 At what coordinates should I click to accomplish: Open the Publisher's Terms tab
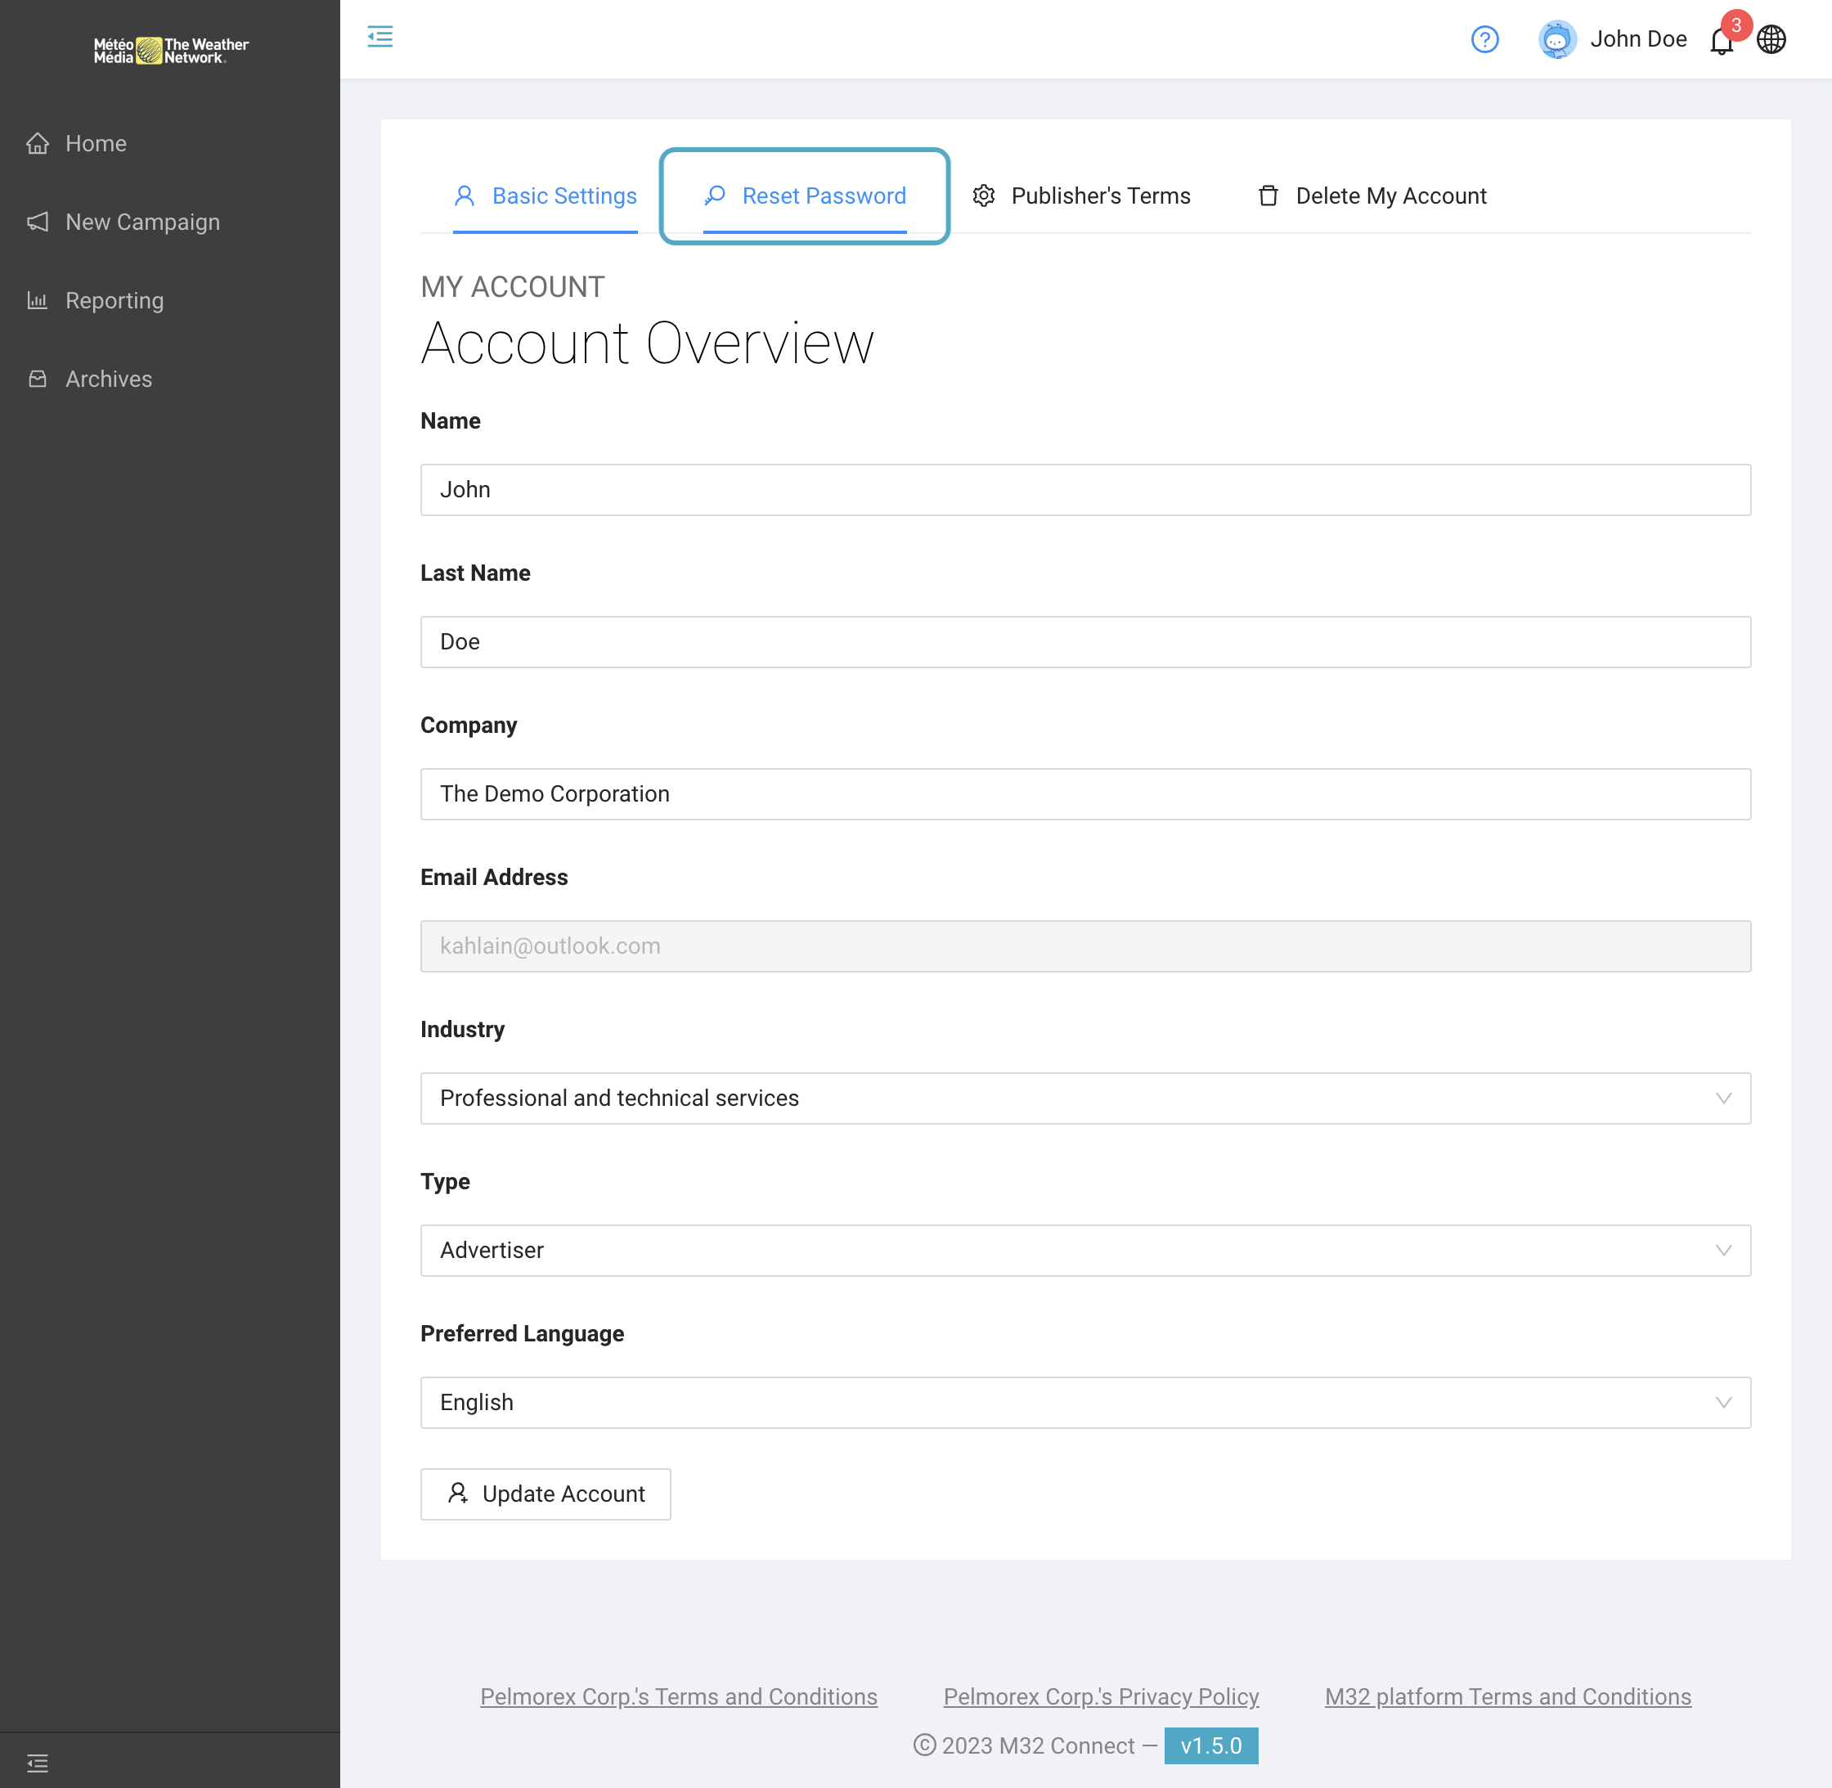1082,195
